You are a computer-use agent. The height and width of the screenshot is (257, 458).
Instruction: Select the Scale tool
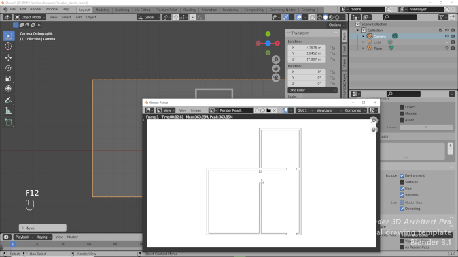[x=8, y=78]
